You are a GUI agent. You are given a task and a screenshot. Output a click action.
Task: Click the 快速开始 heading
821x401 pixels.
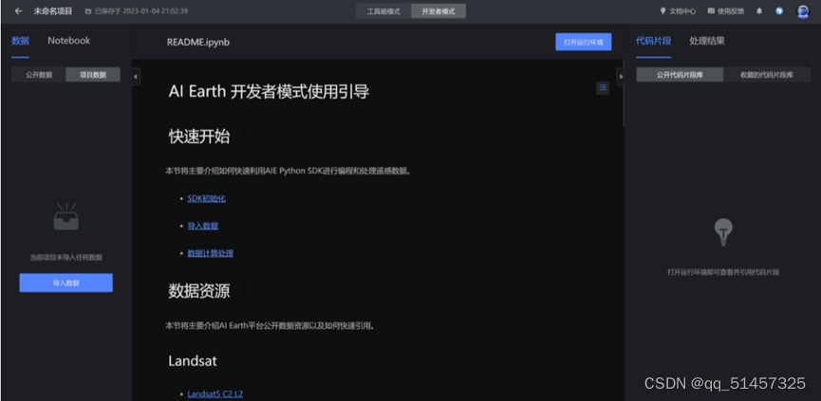click(199, 137)
